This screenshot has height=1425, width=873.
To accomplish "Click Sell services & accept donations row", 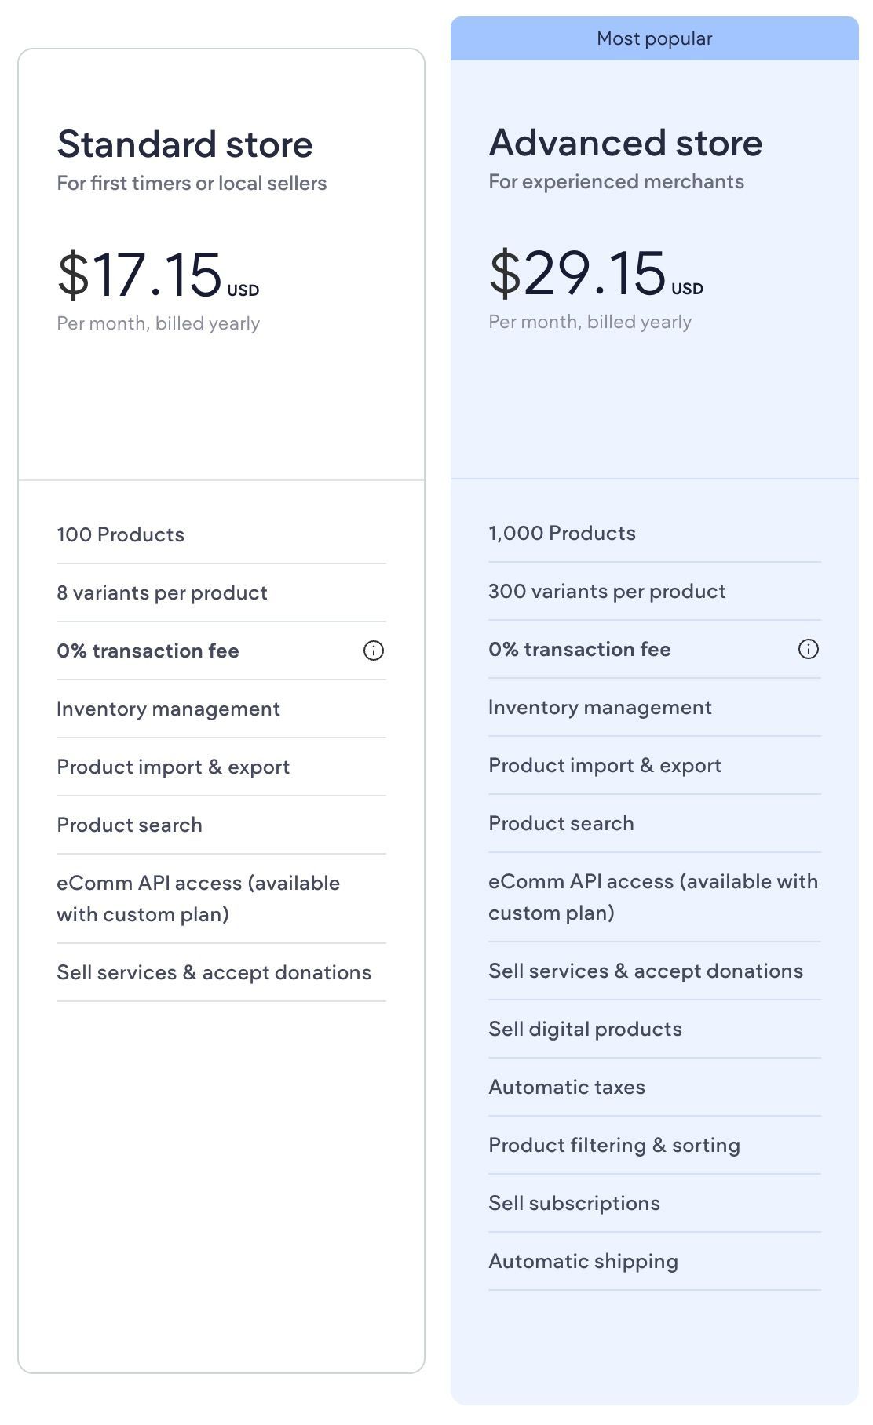I will click(x=214, y=972).
